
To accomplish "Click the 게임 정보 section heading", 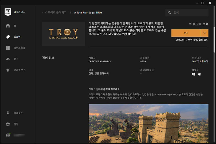I will [48, 58].
